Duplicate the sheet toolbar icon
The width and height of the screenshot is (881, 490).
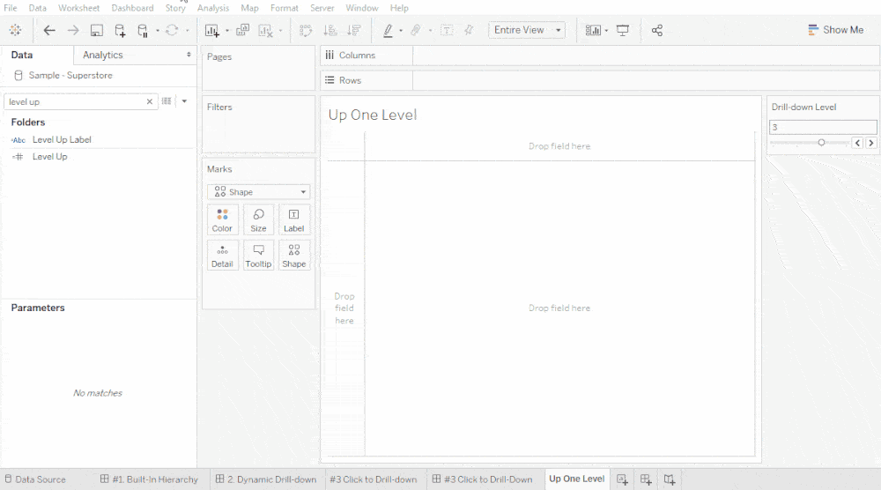[242, 30]
